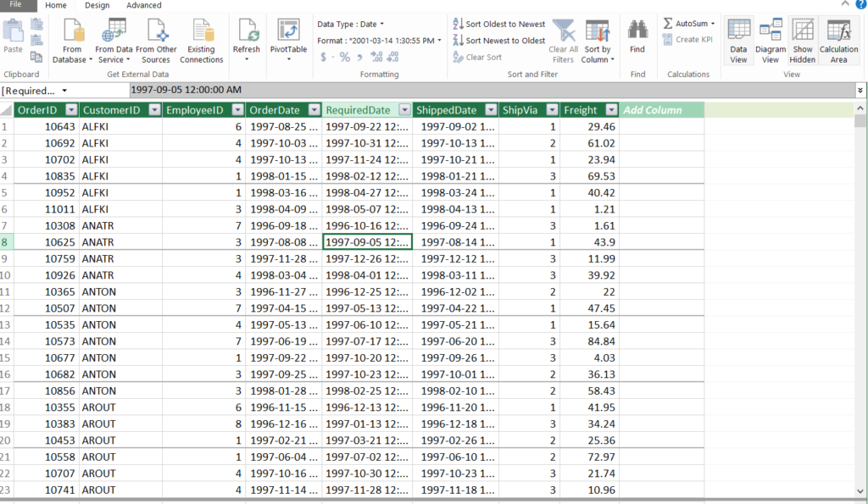Click the formula bar value field
Viewport: 868px width, 504px height.
pos(492,90)
